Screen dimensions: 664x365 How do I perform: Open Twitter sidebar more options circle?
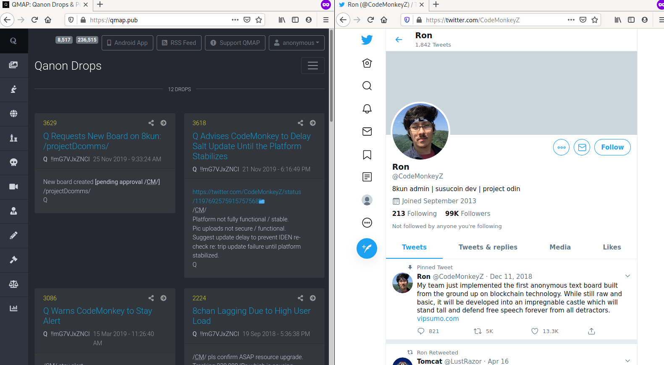click(367, 223)
